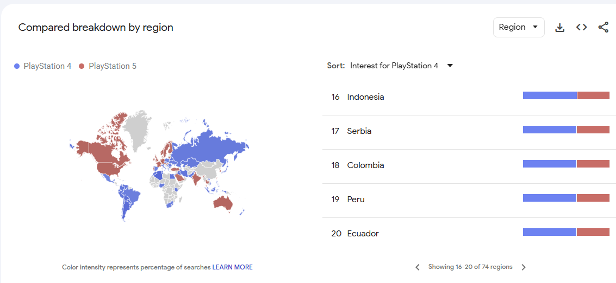This screenshot has width=616, height=283.
Task: Click India on the world map
Action: [197, 179]
